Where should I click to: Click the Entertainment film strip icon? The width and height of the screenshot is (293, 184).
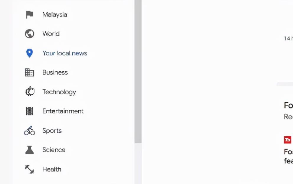point(30,111)
